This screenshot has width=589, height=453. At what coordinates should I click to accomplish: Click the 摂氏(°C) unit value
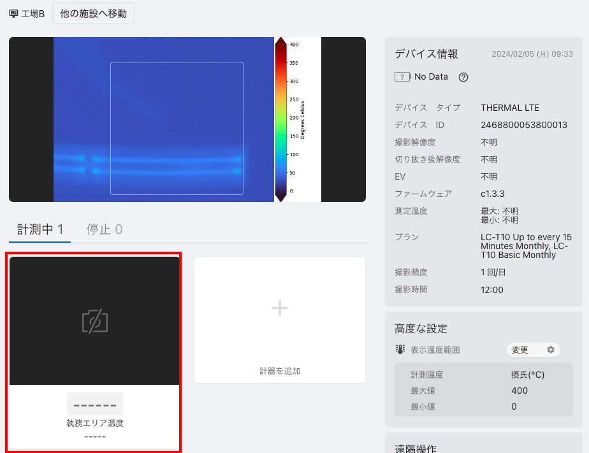pyautogui.click(x=527, y=375)
